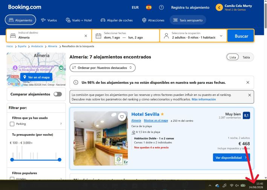This screenshot has height=190, width=267.
Task: Follow the España breadcrumb link
Action: pyautogui.click(x=22, y=46)
